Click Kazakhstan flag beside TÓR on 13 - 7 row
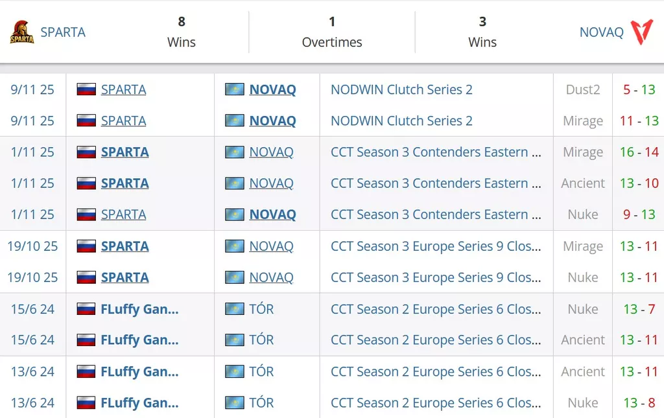Screen dimensions: 664x418 click(235, 309)
